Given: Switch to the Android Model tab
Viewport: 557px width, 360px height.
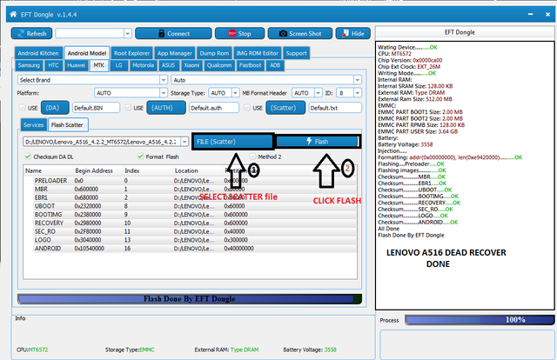Looking at the screenshot, I should tap(87, 53).
